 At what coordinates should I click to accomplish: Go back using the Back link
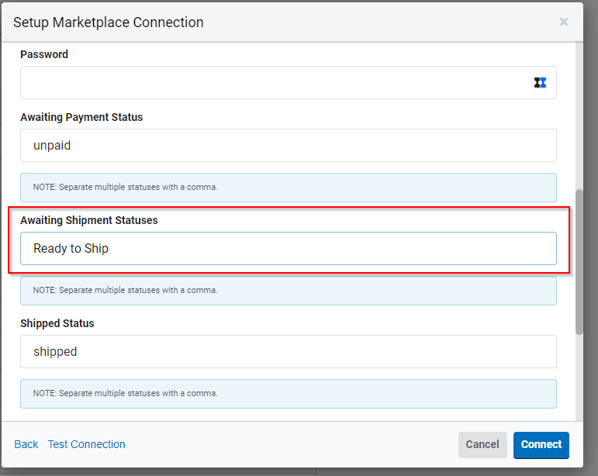(26, 444)
